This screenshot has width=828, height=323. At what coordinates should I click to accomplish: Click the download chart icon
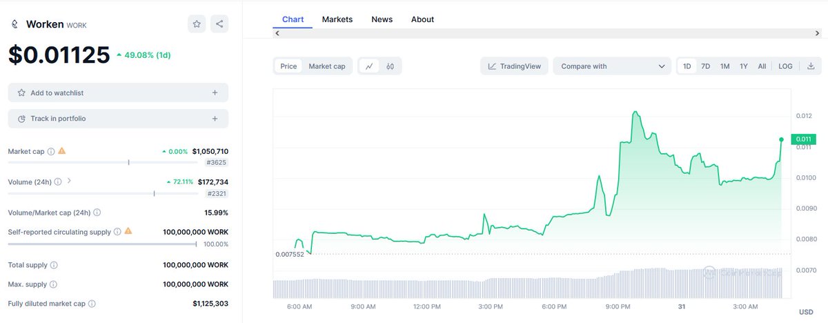coord(811,66)
